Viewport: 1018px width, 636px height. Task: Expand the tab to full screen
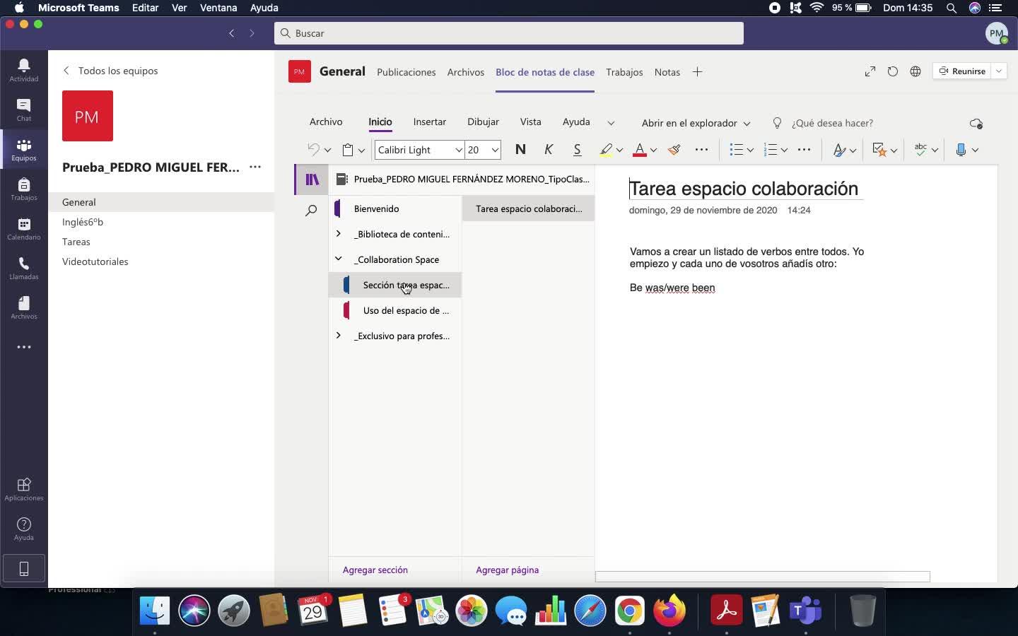(870, 71)
